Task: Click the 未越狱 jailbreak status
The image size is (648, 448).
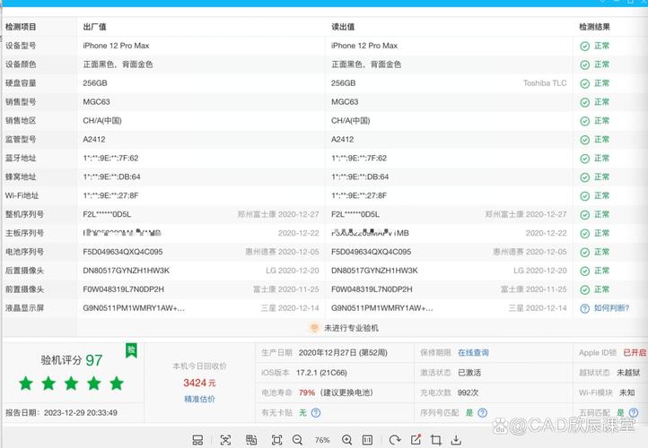Action: pos(628,373)
